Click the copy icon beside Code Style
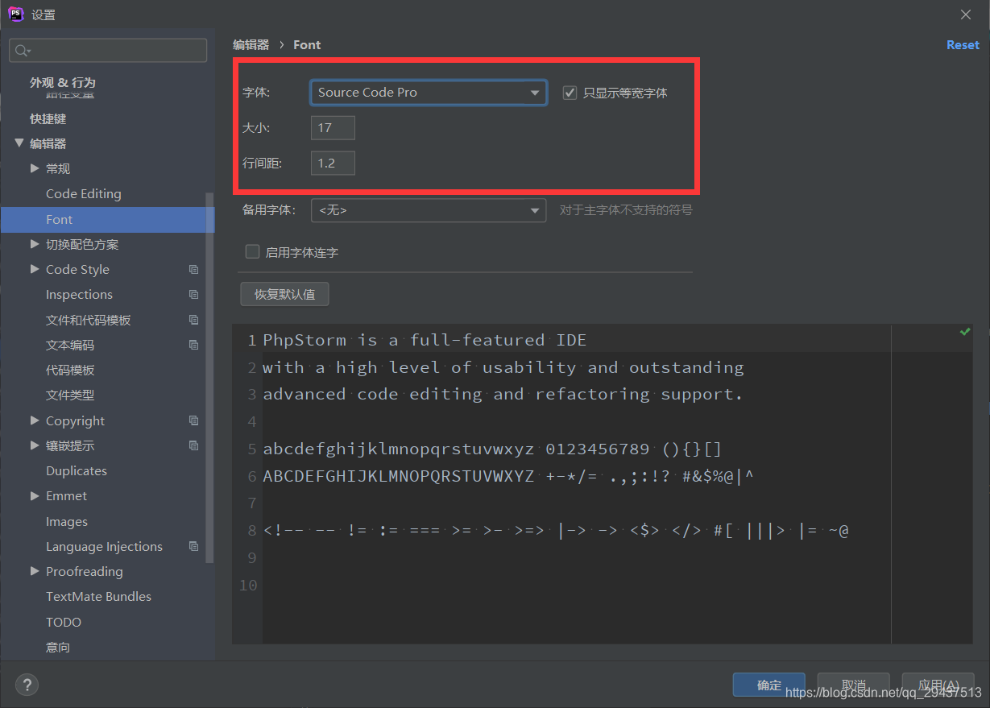This screenshot has width=990, height=708. 193,269
